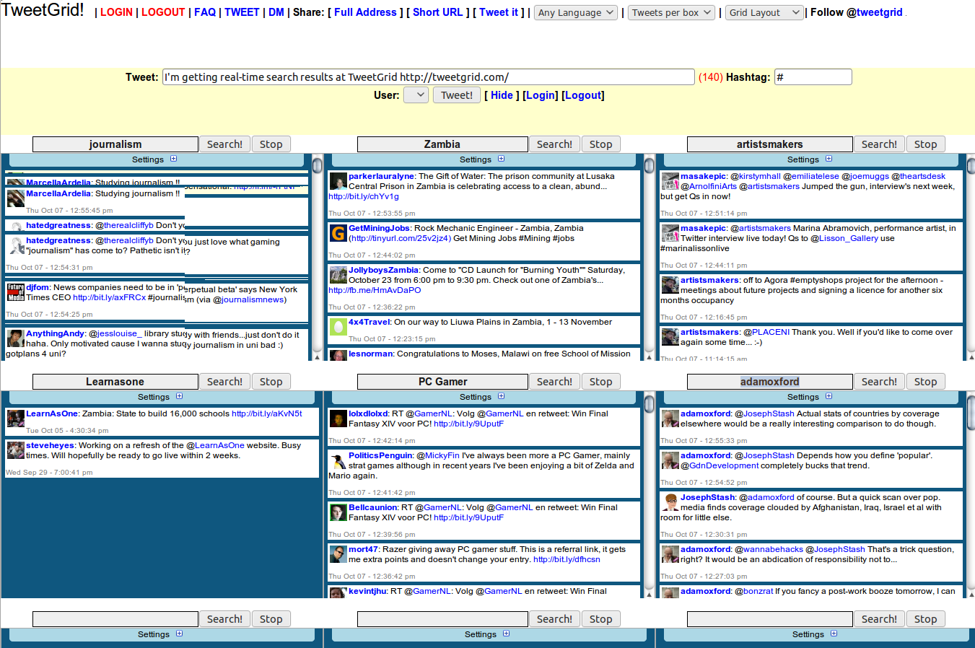Click Search! button for journalism box

pyautogui.click(x=224, y=144)
